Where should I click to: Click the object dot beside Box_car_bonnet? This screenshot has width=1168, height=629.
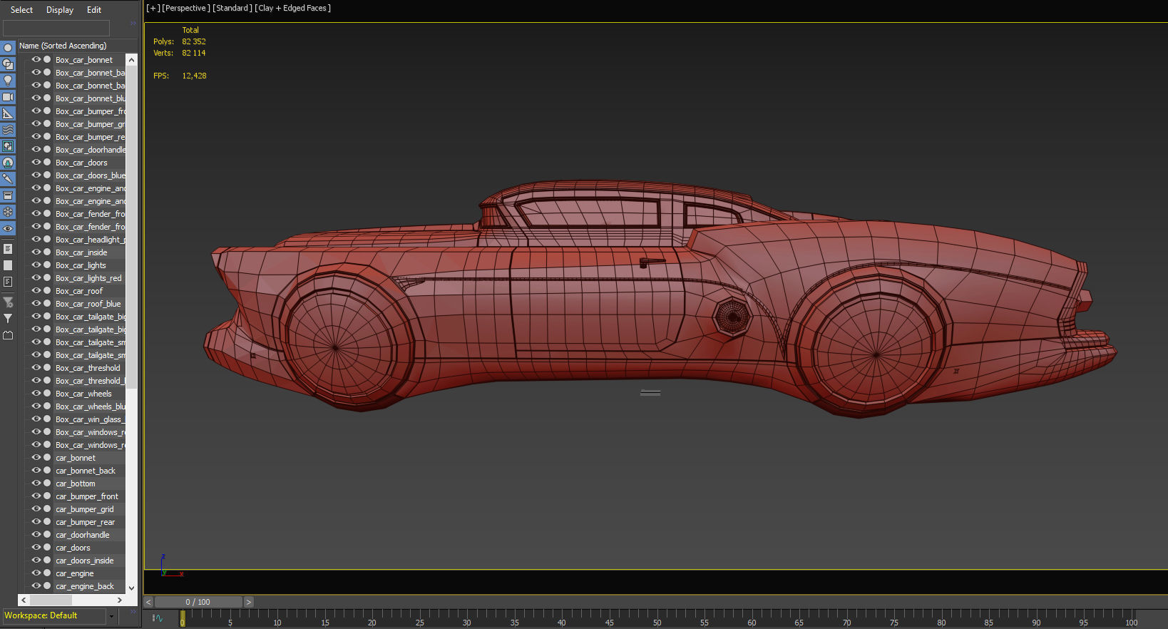(x=47, y=60)
